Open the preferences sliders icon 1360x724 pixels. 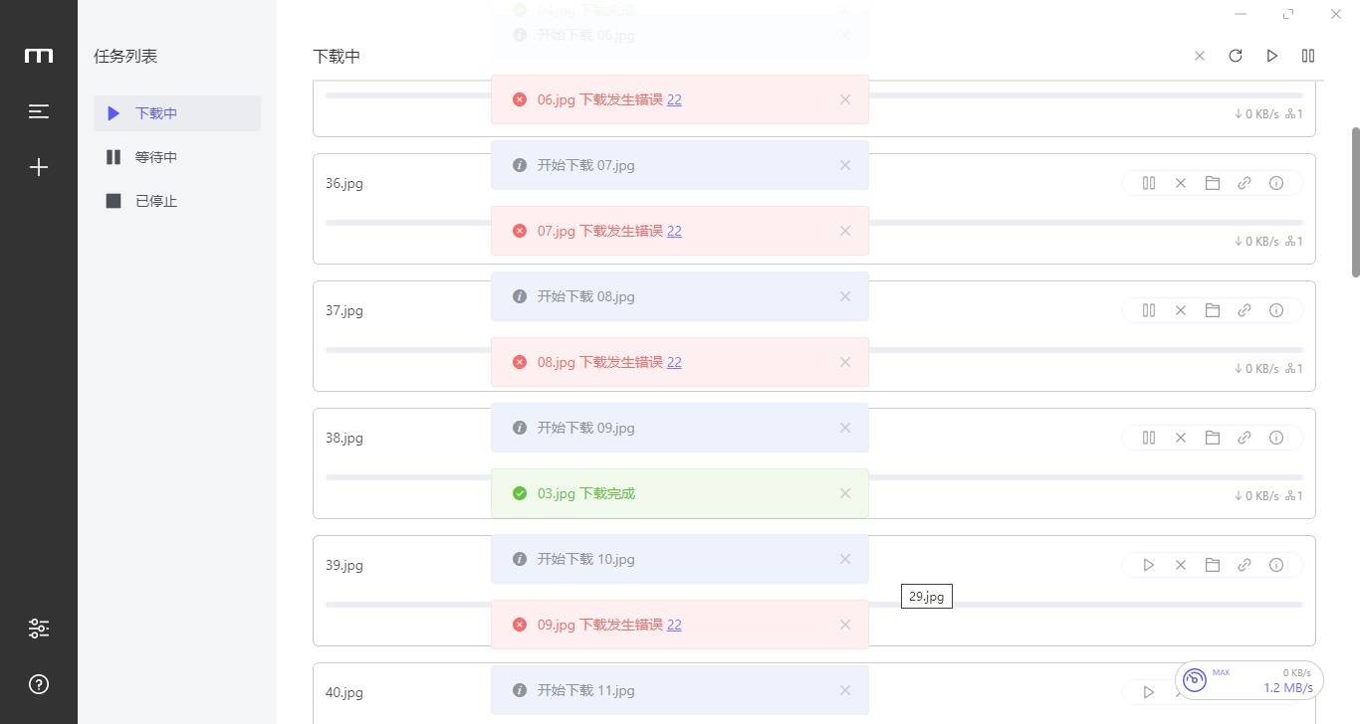pyautogui.click(x=39, y=629)
